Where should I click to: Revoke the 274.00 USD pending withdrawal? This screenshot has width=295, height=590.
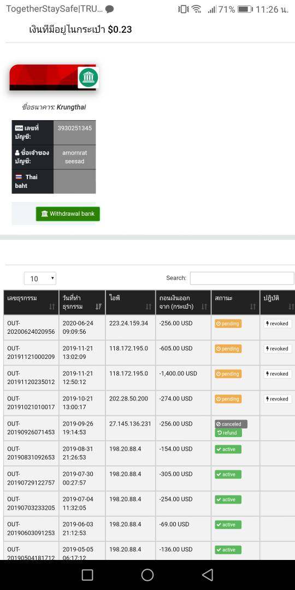click(278, 399)
